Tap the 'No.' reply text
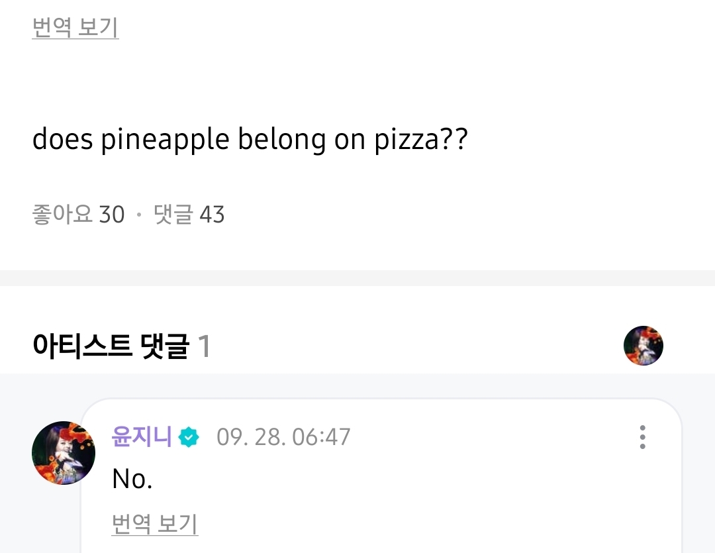This screenshot has width=715, height=553. [132, 479]
